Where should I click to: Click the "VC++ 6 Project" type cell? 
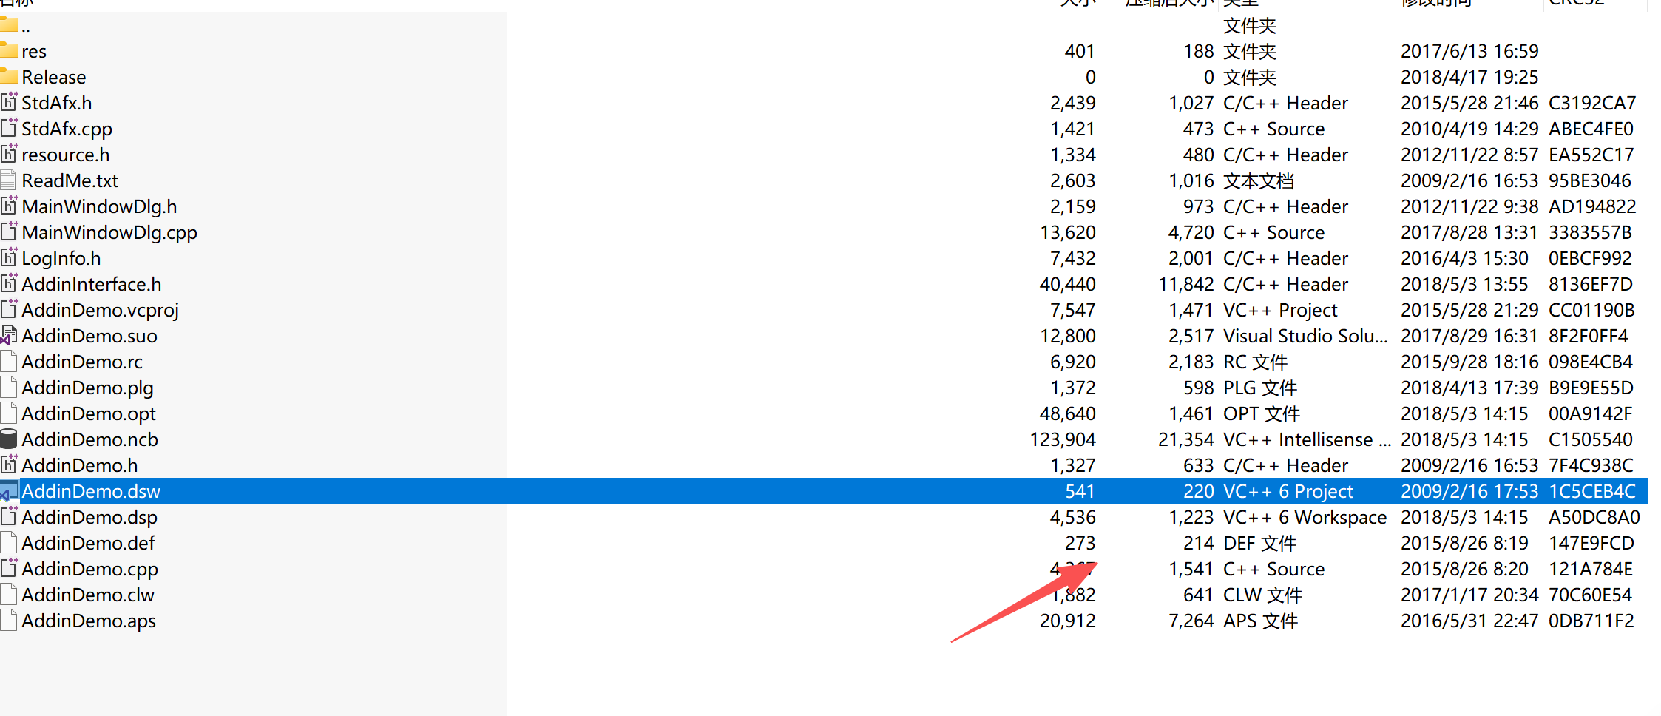point(1288,491)
